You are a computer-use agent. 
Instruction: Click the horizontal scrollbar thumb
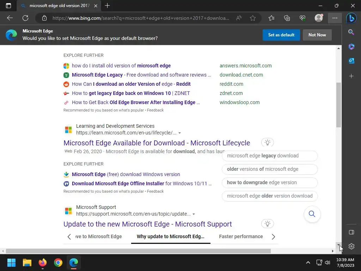point(138,251)
